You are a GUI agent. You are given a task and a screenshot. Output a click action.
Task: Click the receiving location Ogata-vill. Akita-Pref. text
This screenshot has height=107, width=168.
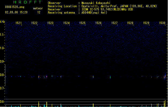click(x=100, y=6)
